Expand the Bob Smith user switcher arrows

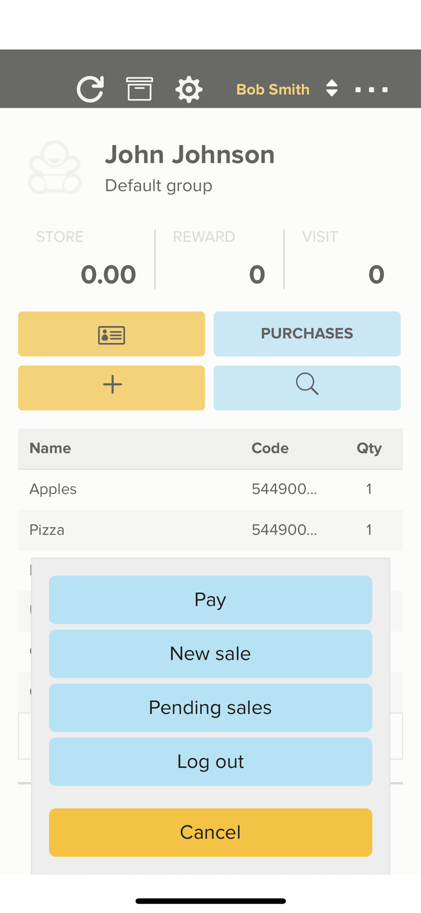point(332,89)
